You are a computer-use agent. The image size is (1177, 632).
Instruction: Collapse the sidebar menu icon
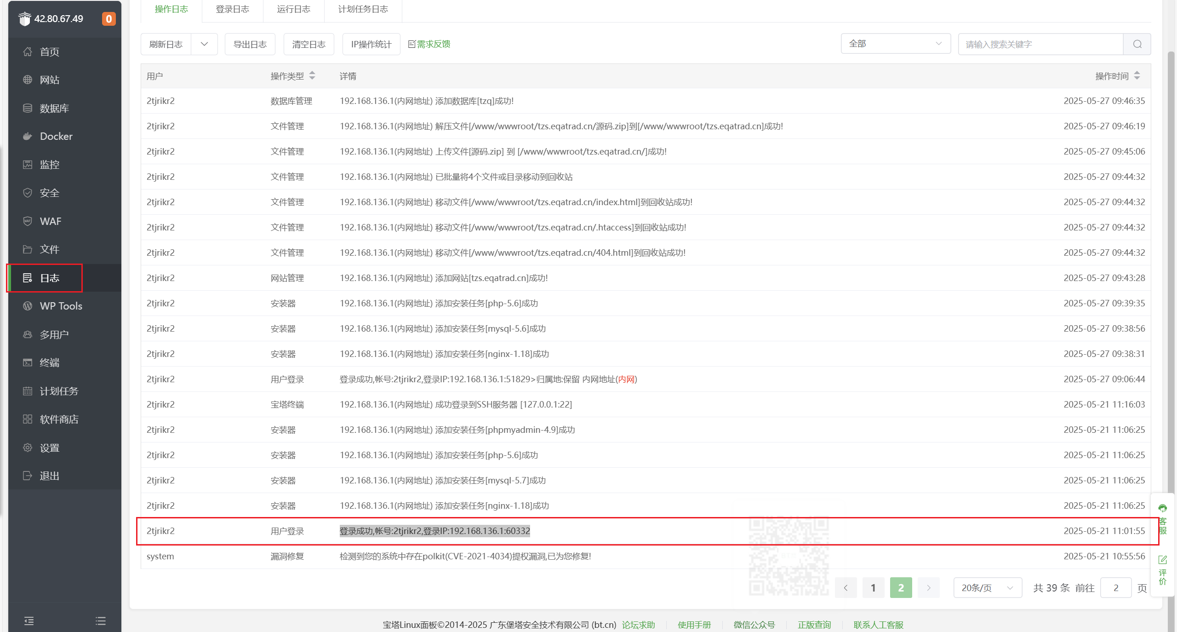(x=29, y=621)
